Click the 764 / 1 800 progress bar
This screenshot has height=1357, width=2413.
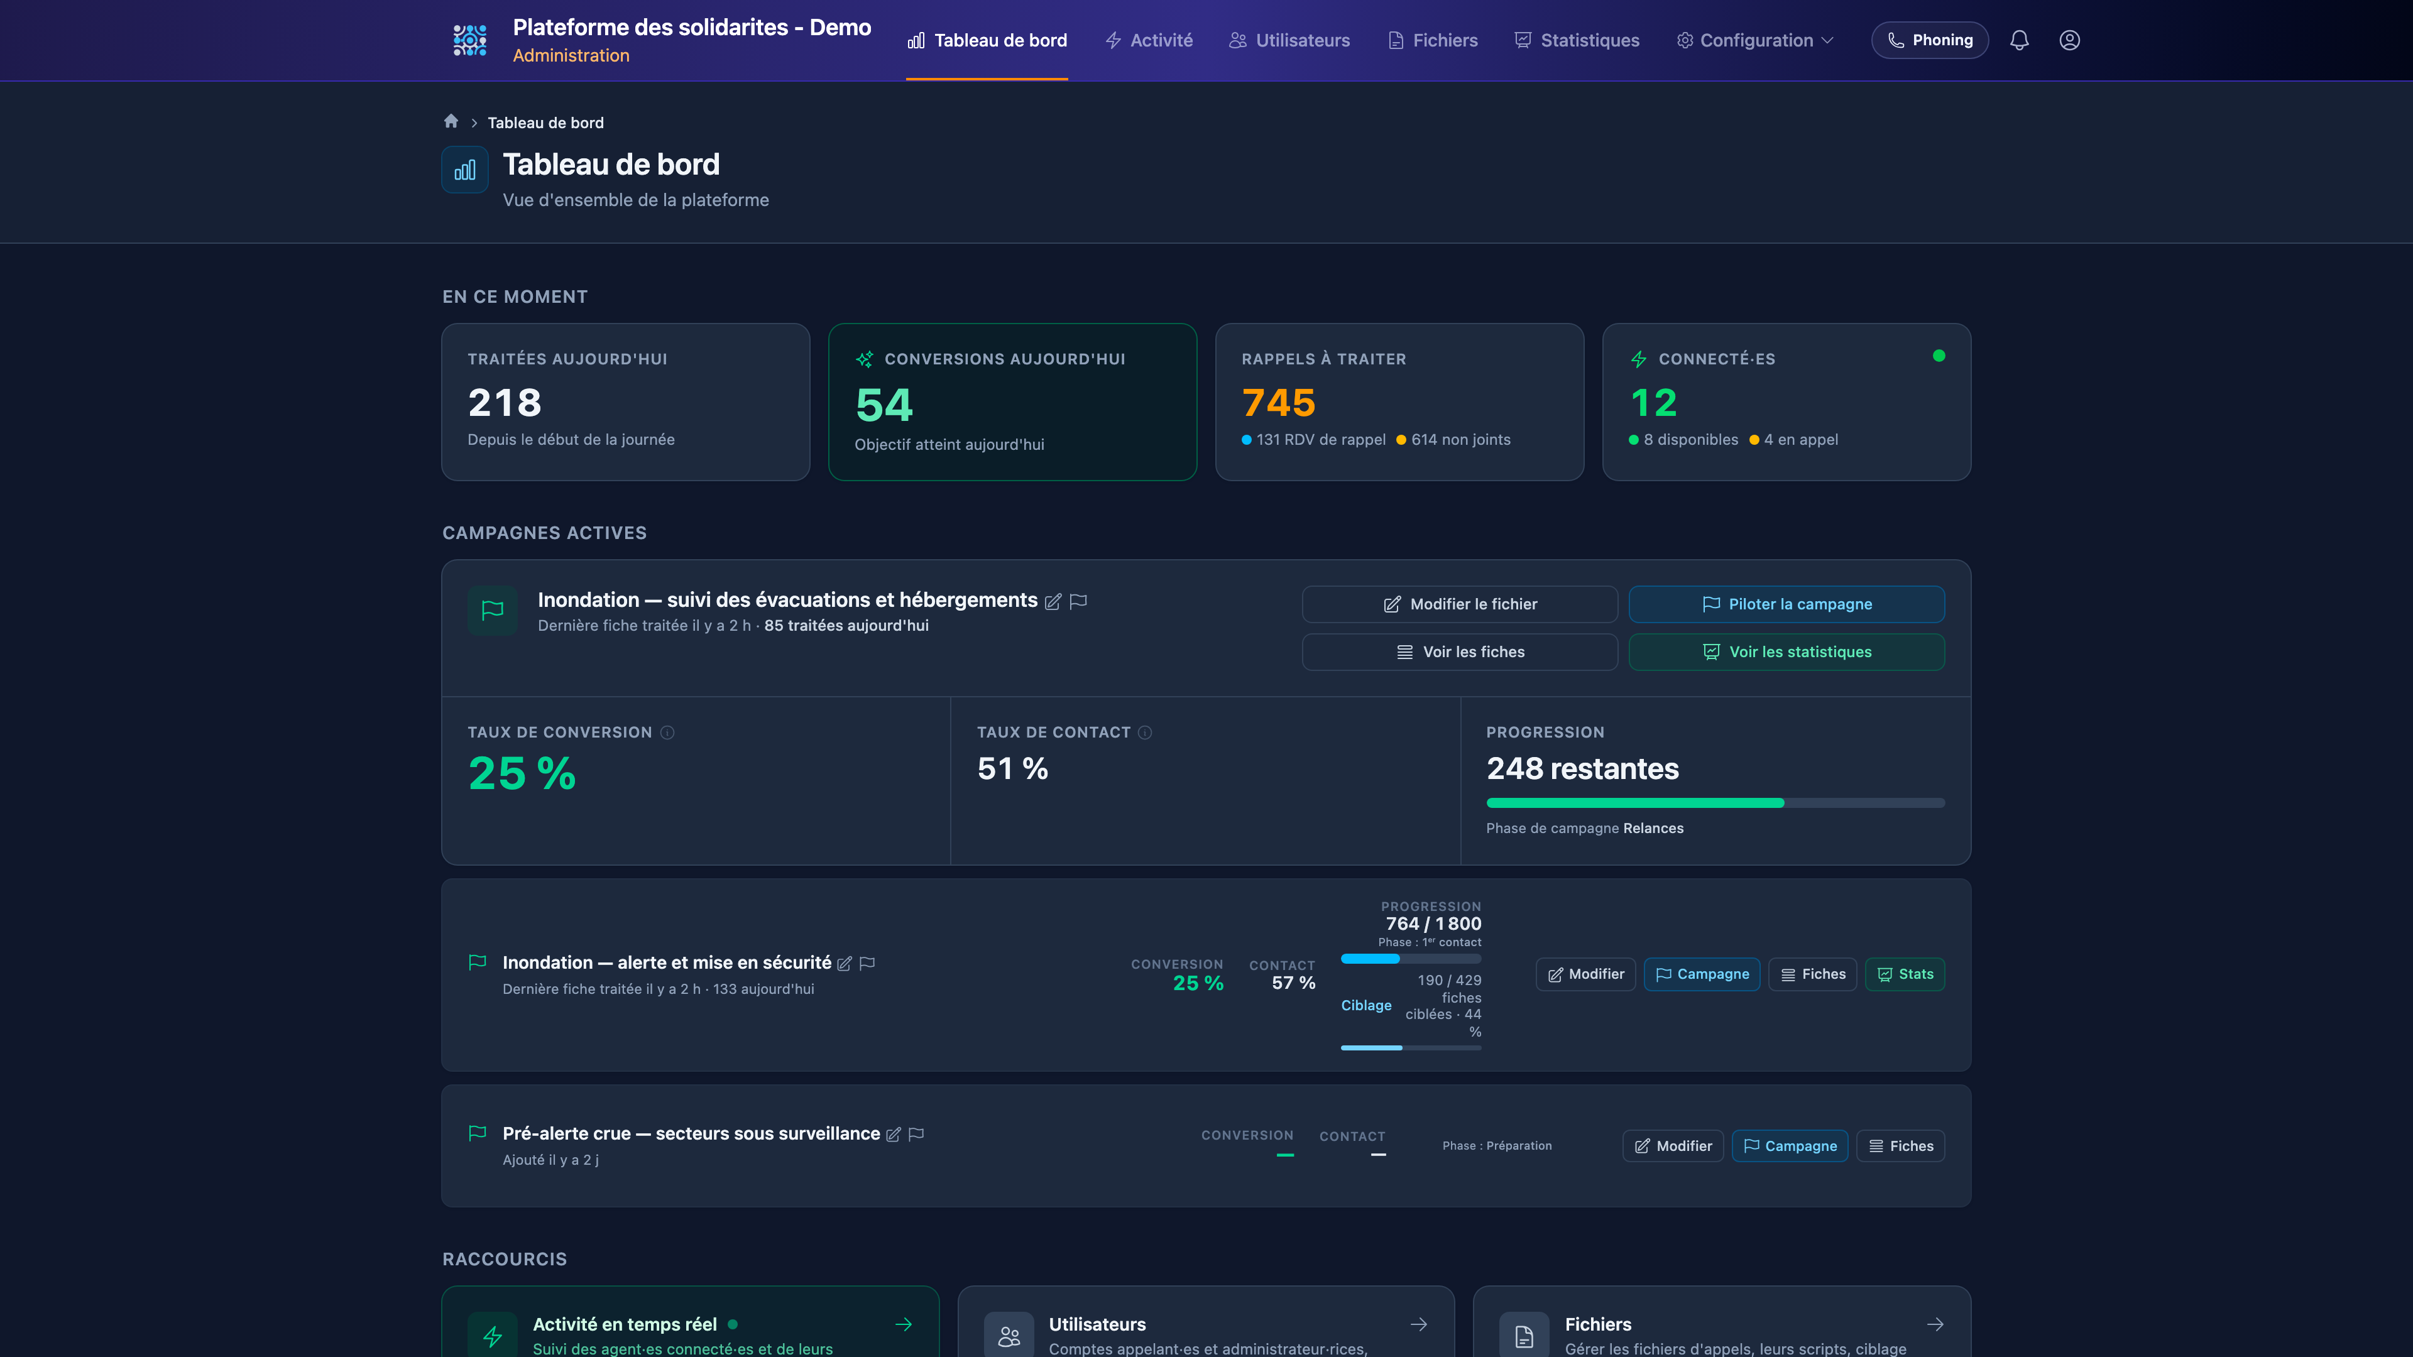[x=1411, y=959]
